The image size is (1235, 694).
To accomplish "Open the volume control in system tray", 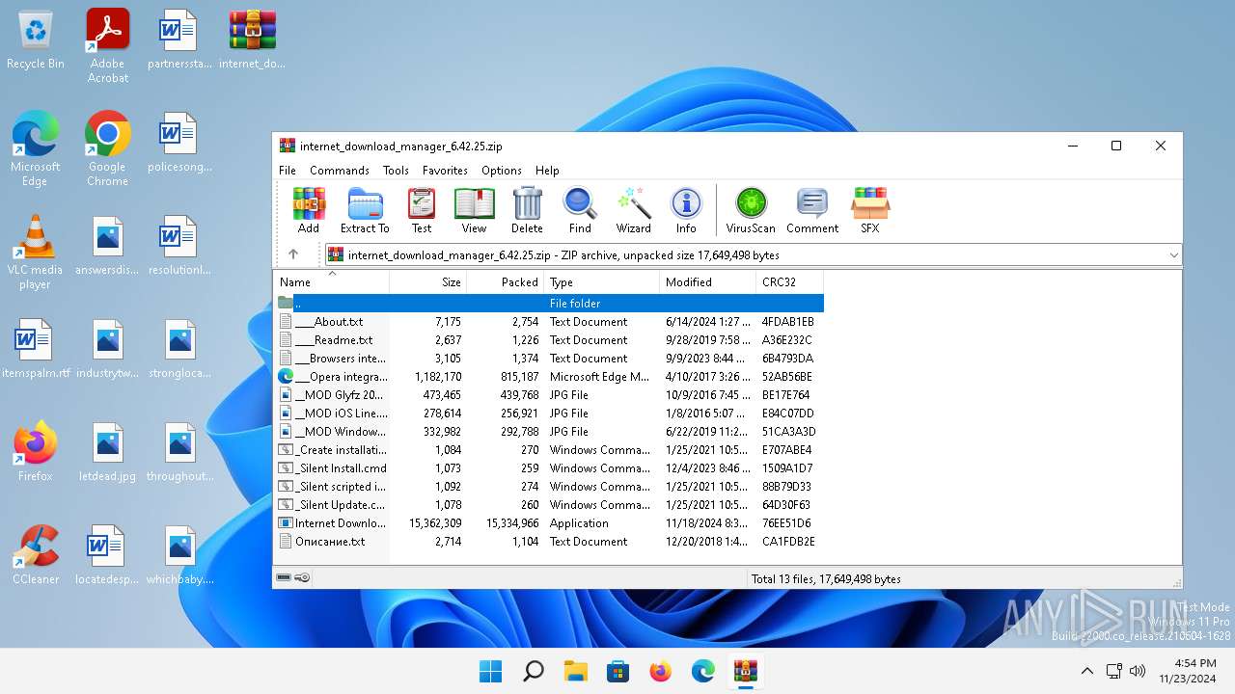I will pos(1138,671).
